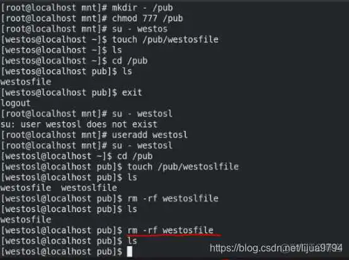This screenshot has height=260, width=349.
Task: Click the exit command text
Action: (132, 93)
